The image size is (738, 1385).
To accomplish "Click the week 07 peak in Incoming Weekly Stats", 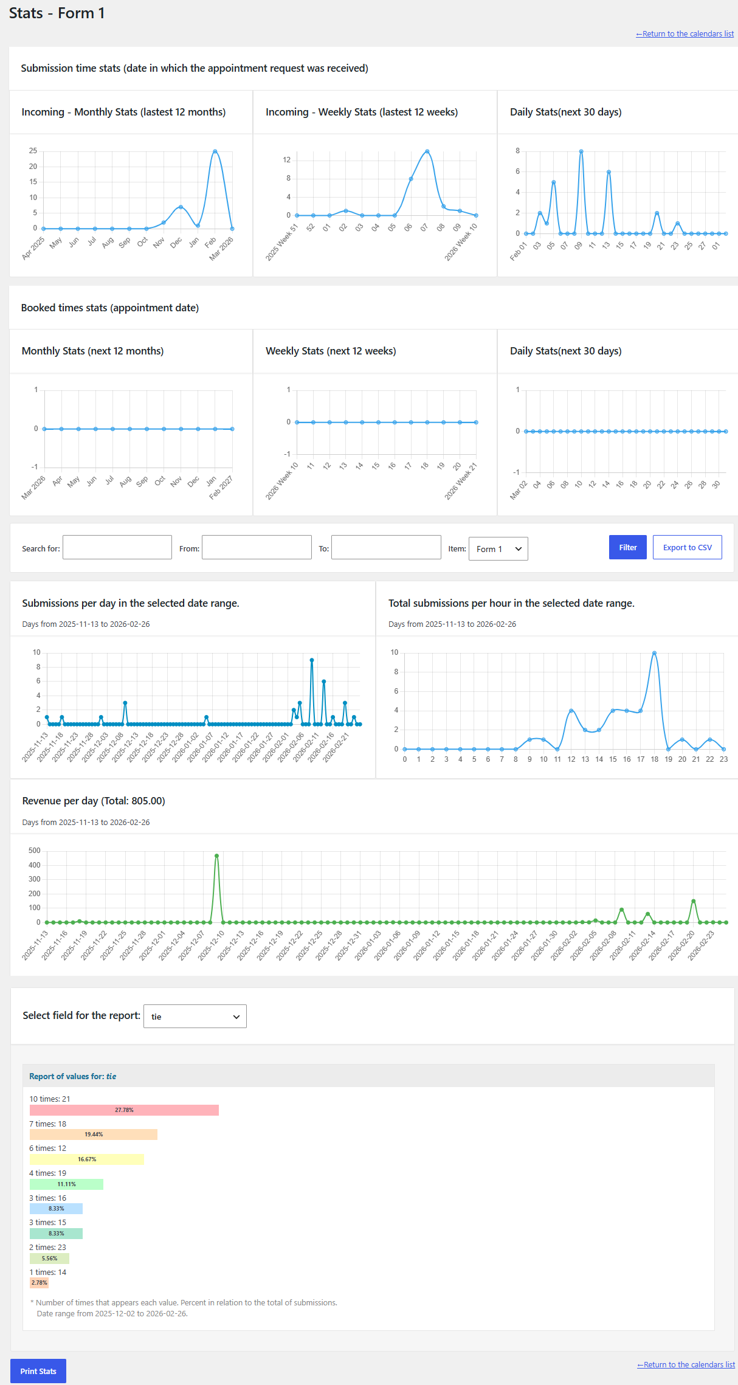I will coord(427,151).
